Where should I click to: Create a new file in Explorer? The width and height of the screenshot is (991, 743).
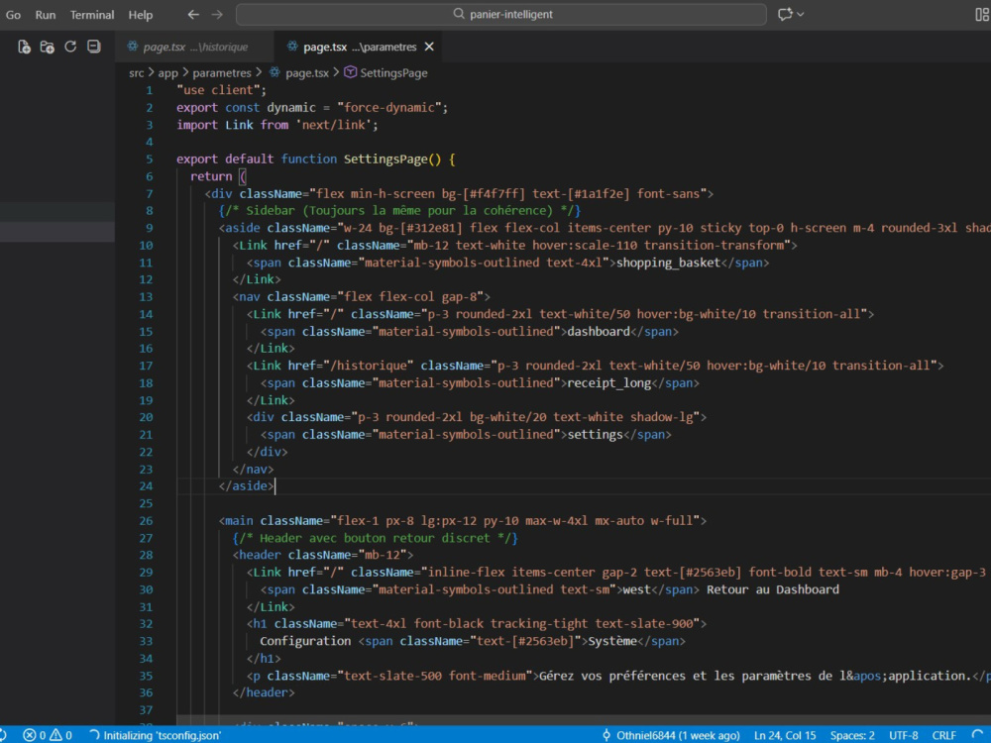[x=24, y=47]
